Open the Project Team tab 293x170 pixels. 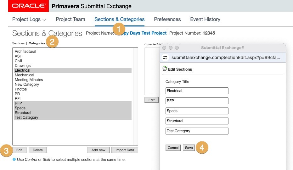click(70, 19)
